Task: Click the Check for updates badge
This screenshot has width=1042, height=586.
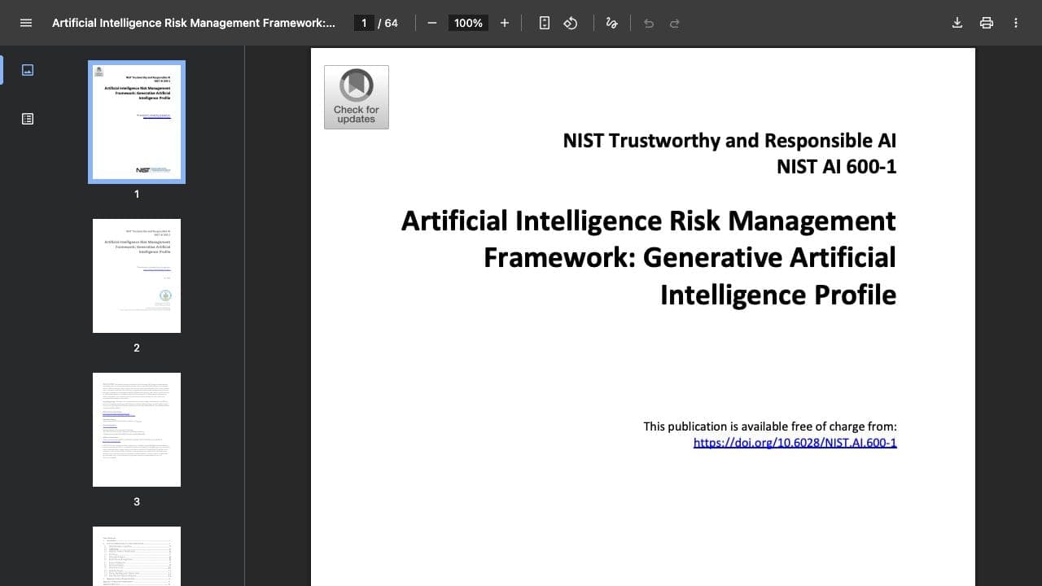Action: point(357,97)
